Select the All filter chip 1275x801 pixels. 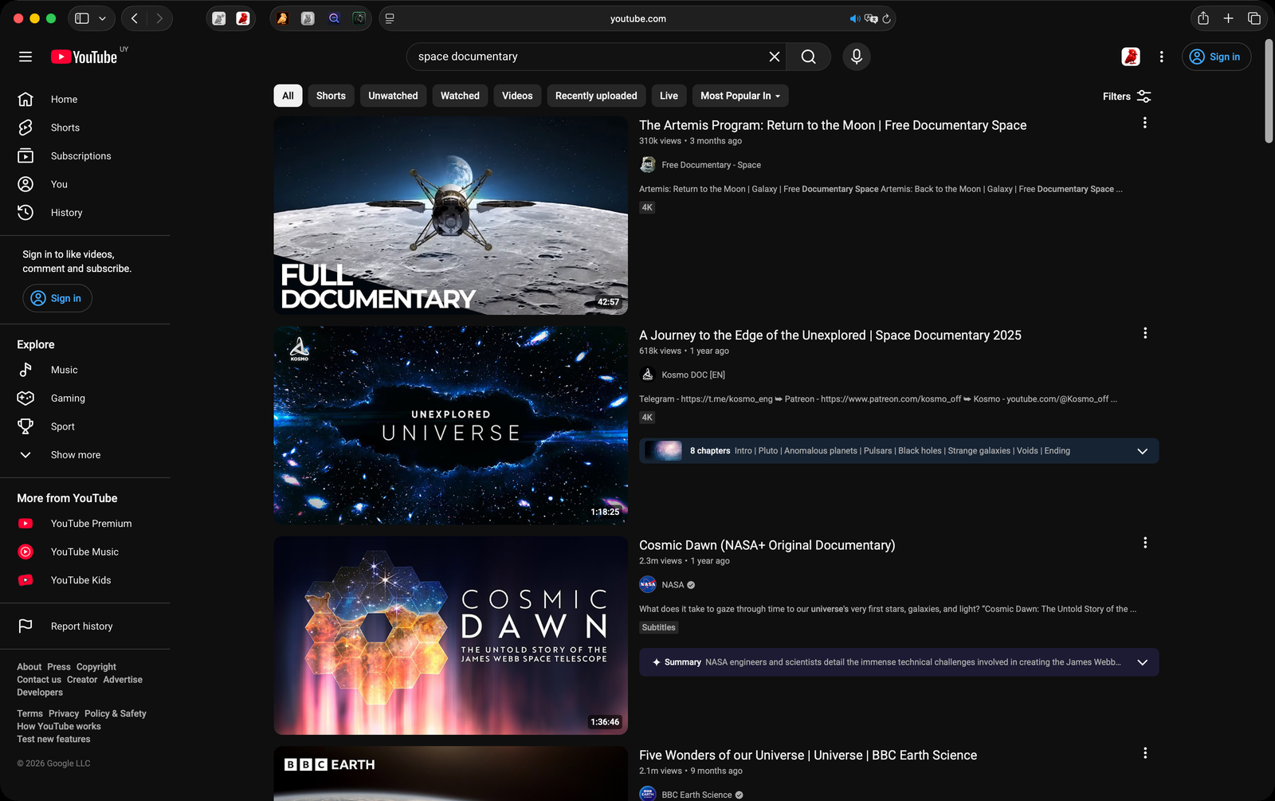288,96
